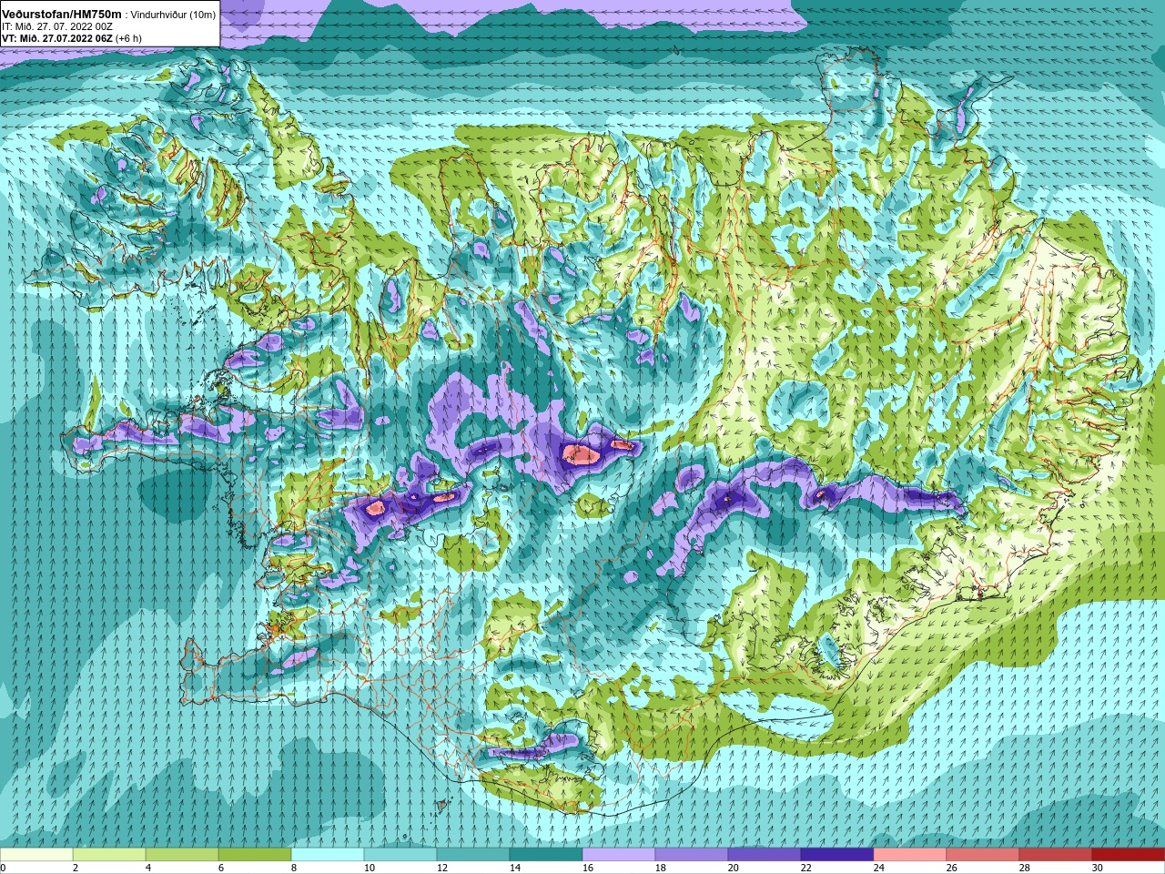Screen dimensions: 1165x874
Task: Select the Vindurhviður (10m) label
Action: 174,15
